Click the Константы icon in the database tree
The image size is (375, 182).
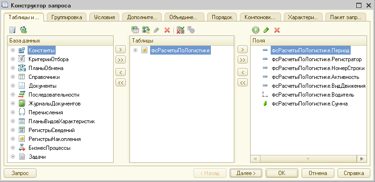(22, 50)
